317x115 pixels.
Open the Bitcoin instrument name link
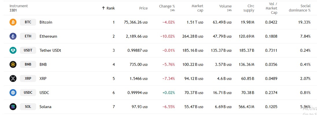tap(46, 22)
